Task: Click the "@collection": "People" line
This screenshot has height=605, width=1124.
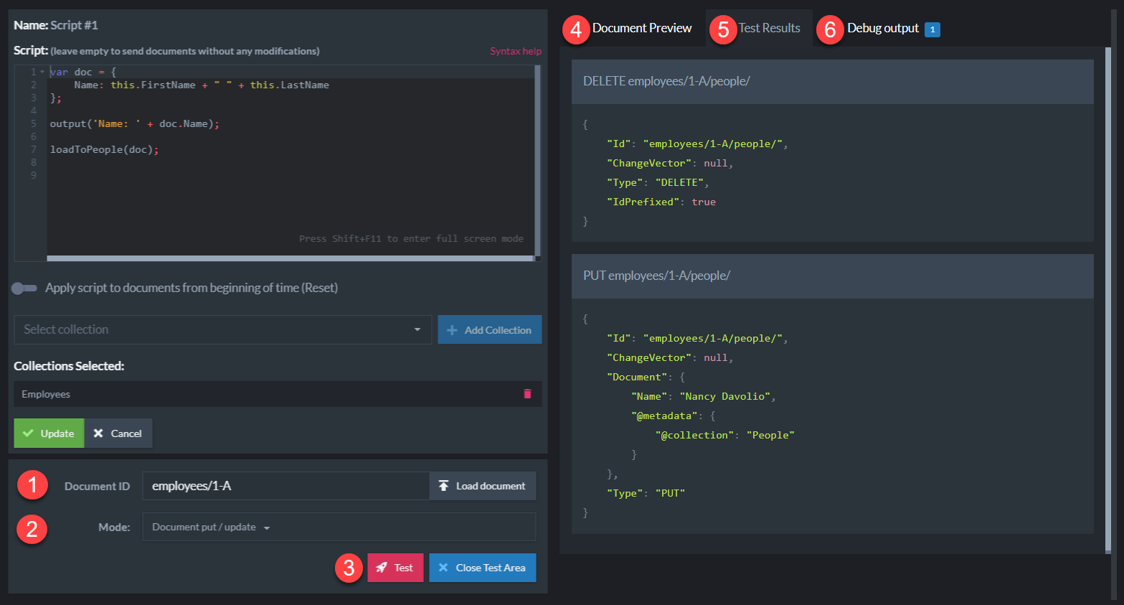Action: coord(725,435)
